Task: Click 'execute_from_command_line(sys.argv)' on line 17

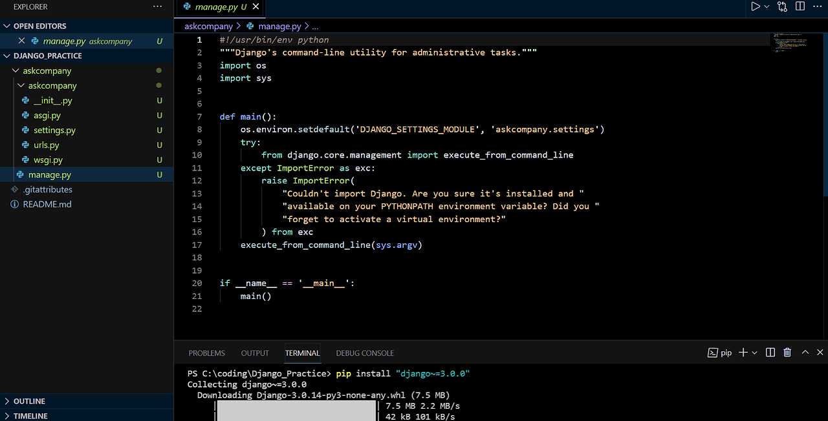Action: (x=331, y=245)
